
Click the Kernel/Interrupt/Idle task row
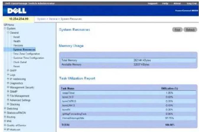[128, 118]
